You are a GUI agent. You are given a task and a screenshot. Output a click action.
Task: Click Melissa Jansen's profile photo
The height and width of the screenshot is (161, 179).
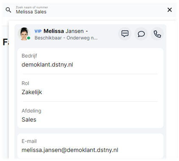pos(24,34)
